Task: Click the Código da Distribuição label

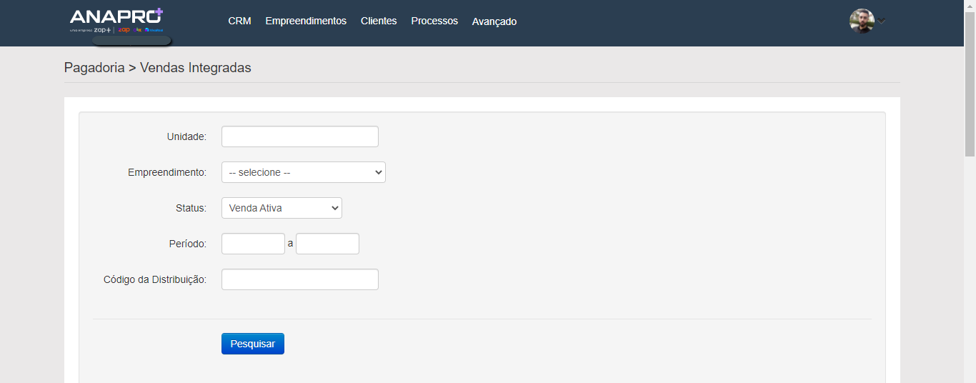Action: [x=155, y=279]
